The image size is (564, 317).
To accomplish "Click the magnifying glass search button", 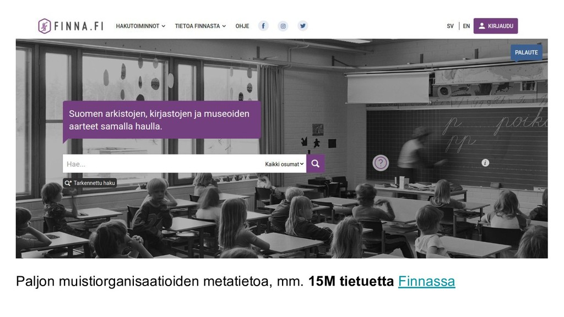I will coord(316,164).
